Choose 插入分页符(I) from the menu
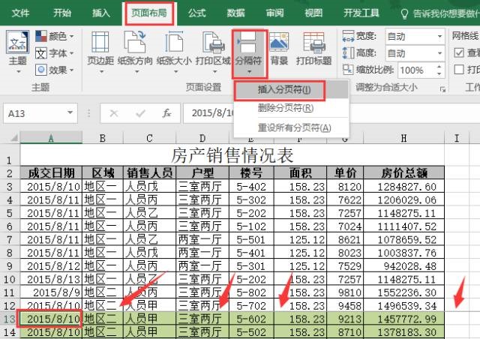The width and height of the screenshot is (480, 339). pos(292,90)
